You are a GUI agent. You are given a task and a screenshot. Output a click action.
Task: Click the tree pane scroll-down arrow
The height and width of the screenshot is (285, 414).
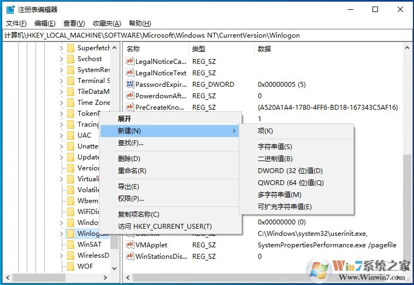click(x=114, y=269)
